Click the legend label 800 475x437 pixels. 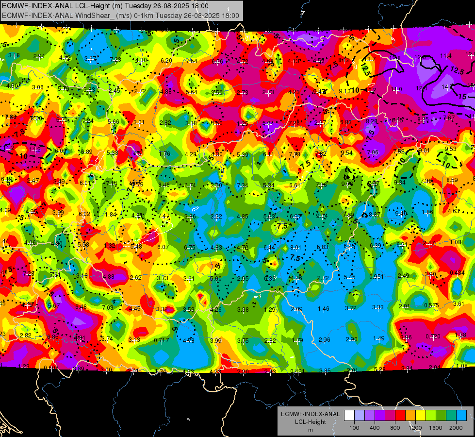click(395, 428)
